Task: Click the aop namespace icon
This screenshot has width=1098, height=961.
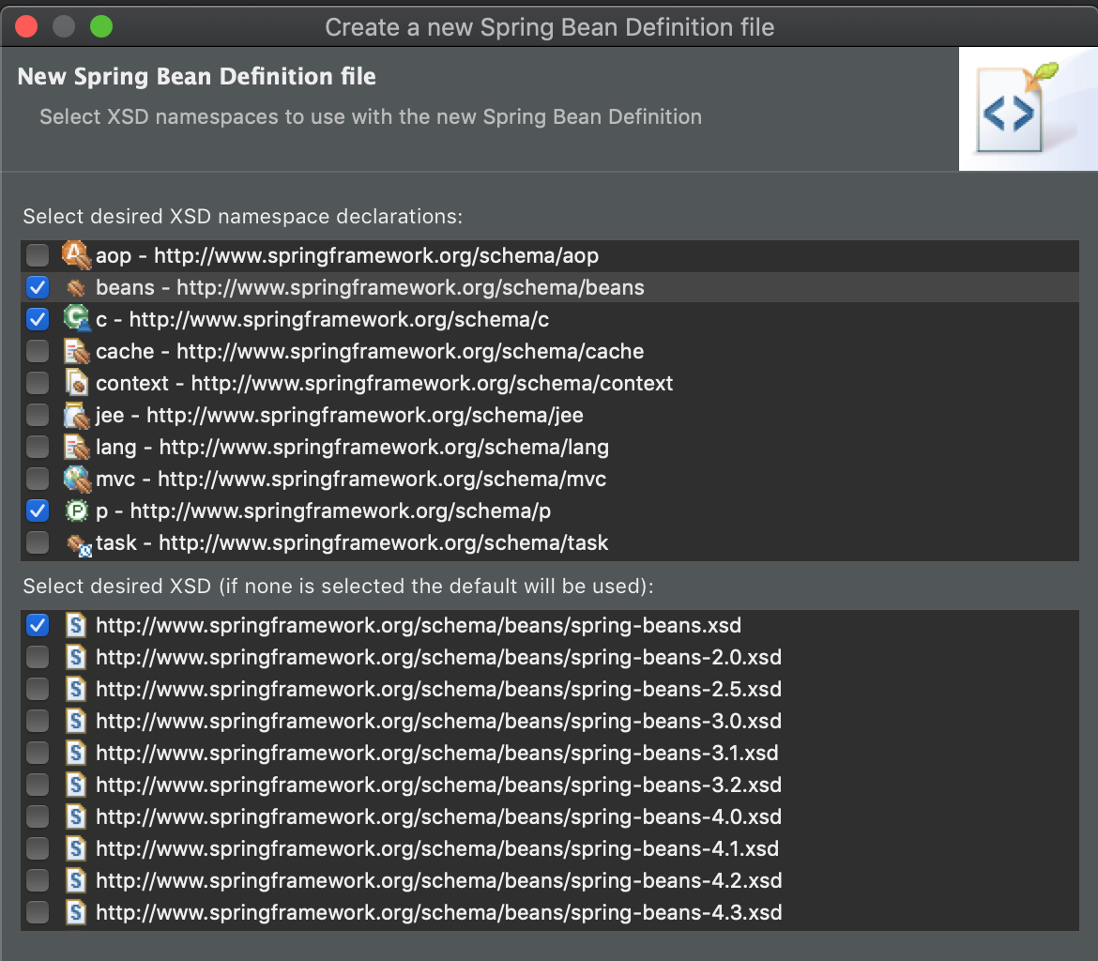Action: (76, 255)
